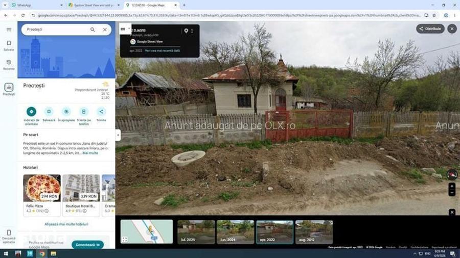Open Recents in the sidebar
Viewport: 460px width, 258px height.
click(9, 65)
